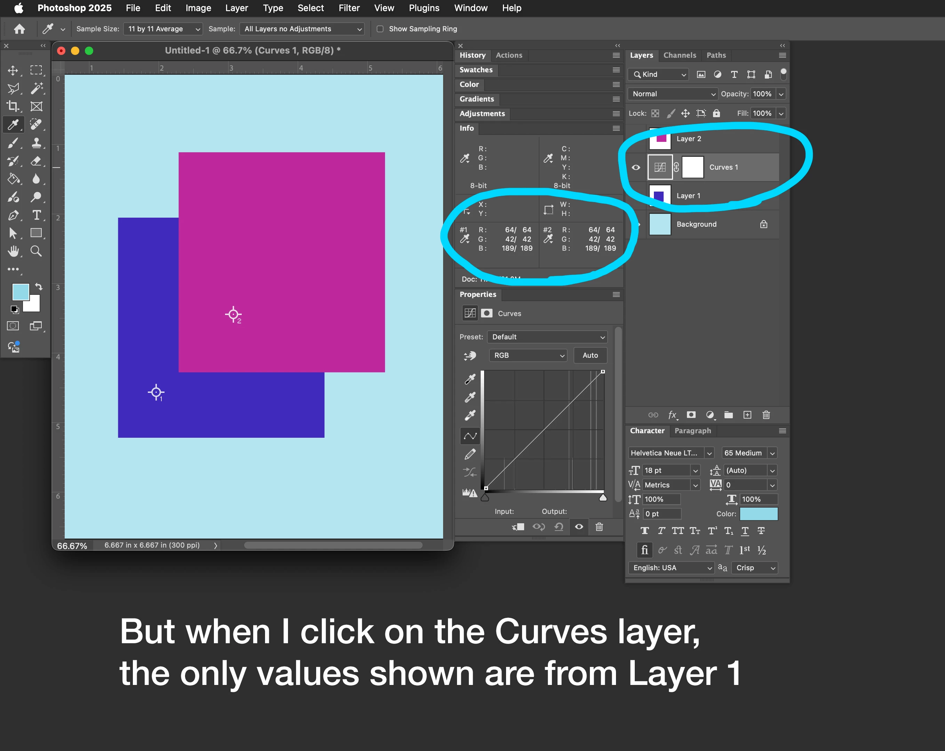The image size is (945, 751).
Task: Select the pencil draw curve icon
Action: pos(470,454)
